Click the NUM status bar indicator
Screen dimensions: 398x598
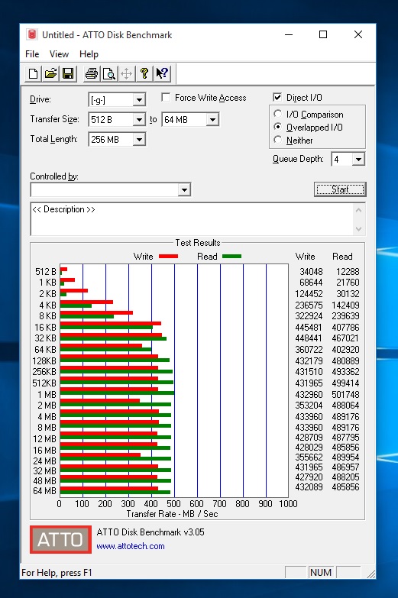[x=321, y=573]
